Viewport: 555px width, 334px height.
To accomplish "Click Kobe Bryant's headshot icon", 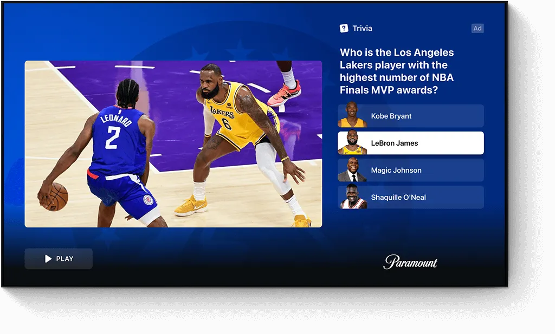I will 353,116.
